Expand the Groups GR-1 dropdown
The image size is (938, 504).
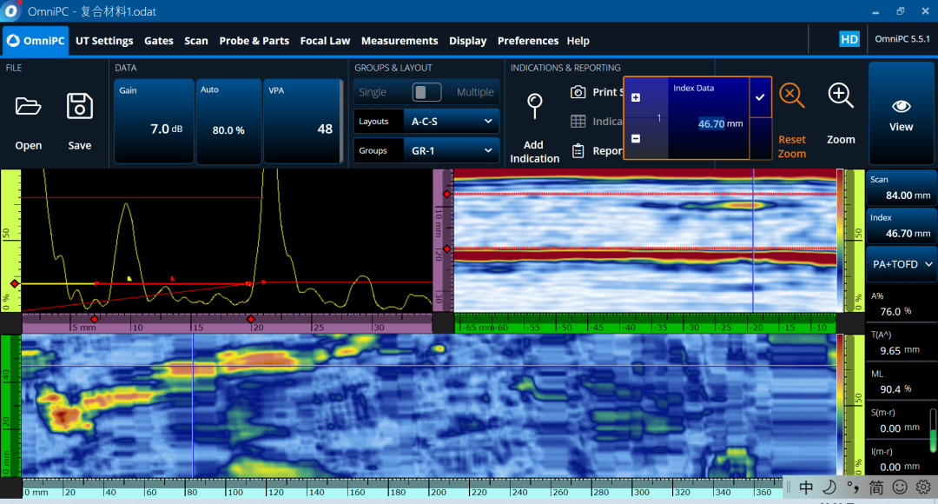point(452,151)
